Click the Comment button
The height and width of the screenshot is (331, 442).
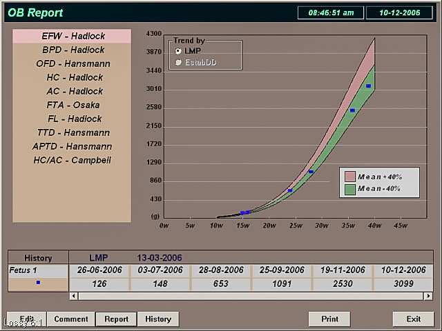click(71, 319)
